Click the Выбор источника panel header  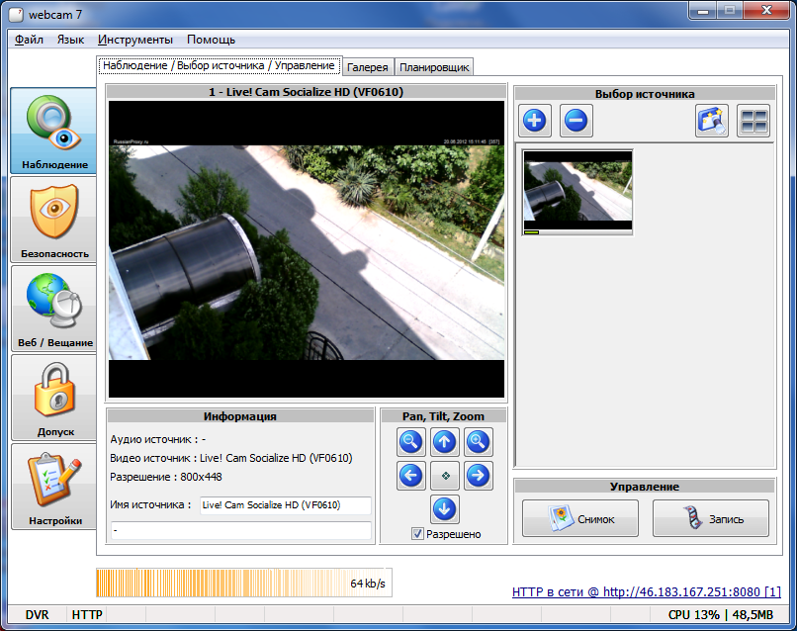pos(645,94)
